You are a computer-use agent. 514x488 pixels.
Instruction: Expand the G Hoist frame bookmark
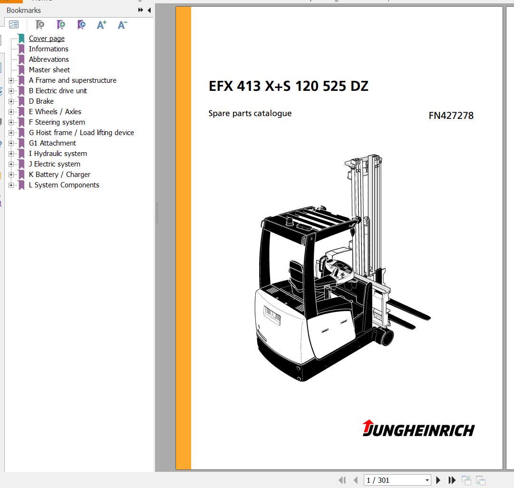[x=11, y=133]
